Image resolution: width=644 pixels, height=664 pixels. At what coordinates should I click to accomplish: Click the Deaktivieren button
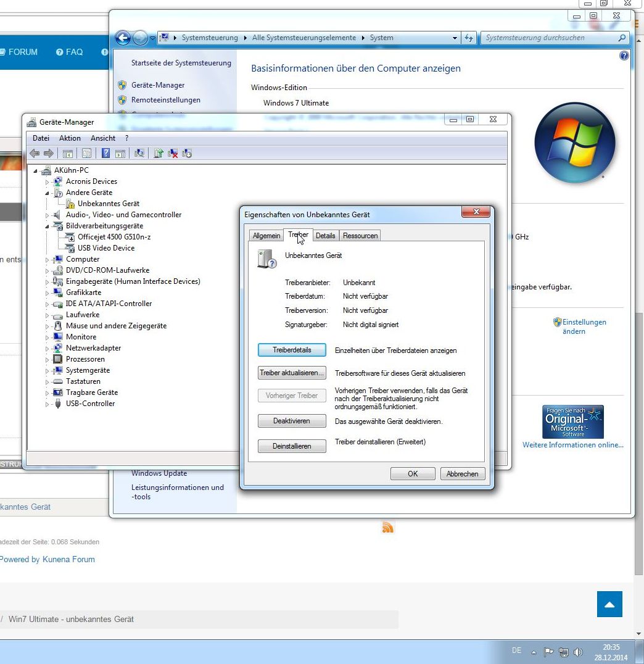pyautogui.click(x=292, y=421)
